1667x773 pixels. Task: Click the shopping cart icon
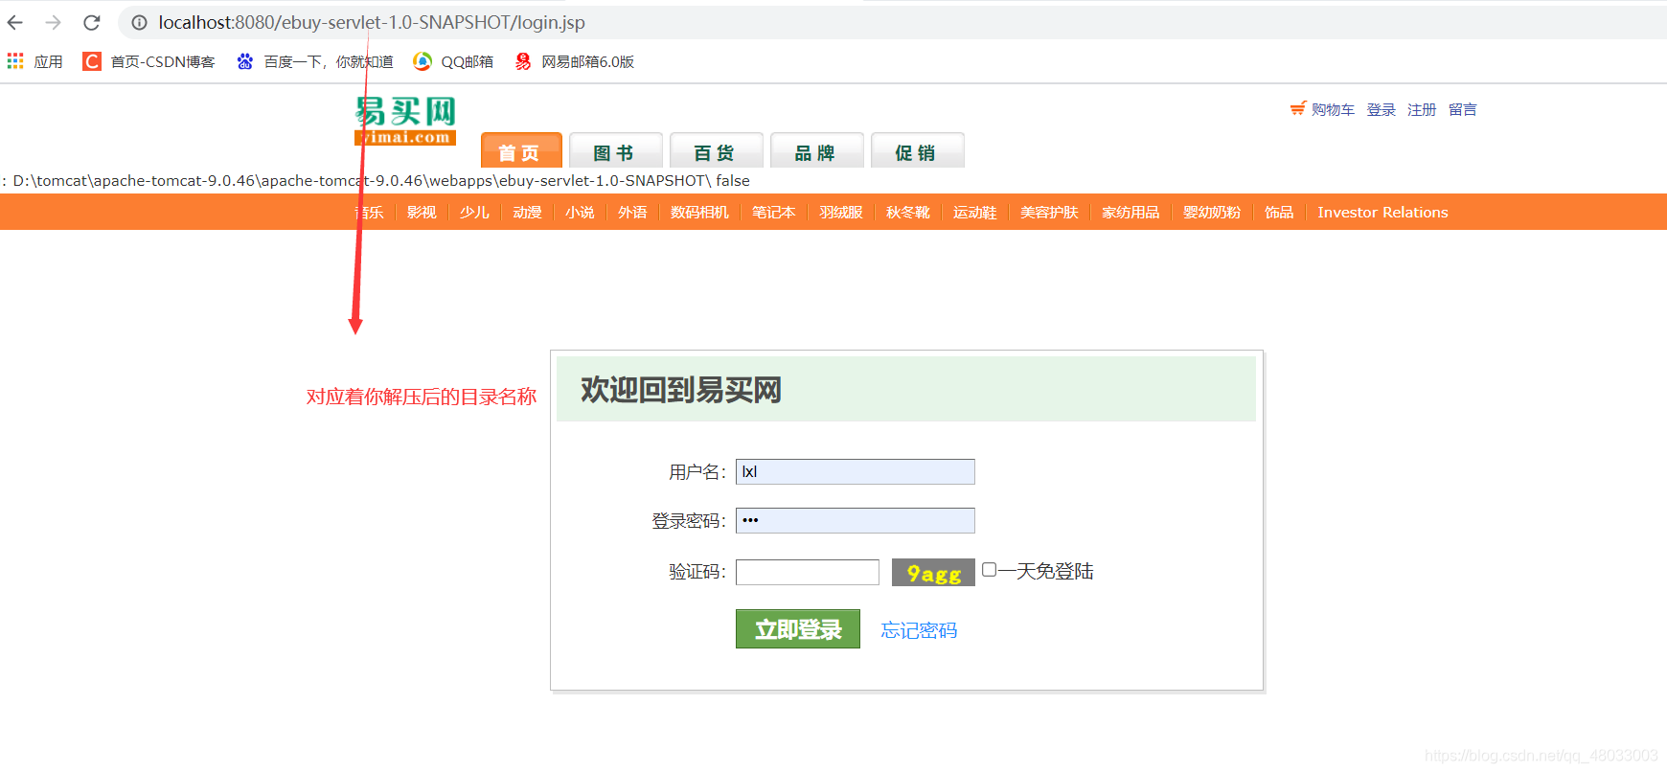click(x=1298, y=109)
